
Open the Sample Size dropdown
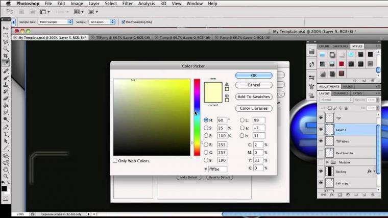tap(56, 22)
